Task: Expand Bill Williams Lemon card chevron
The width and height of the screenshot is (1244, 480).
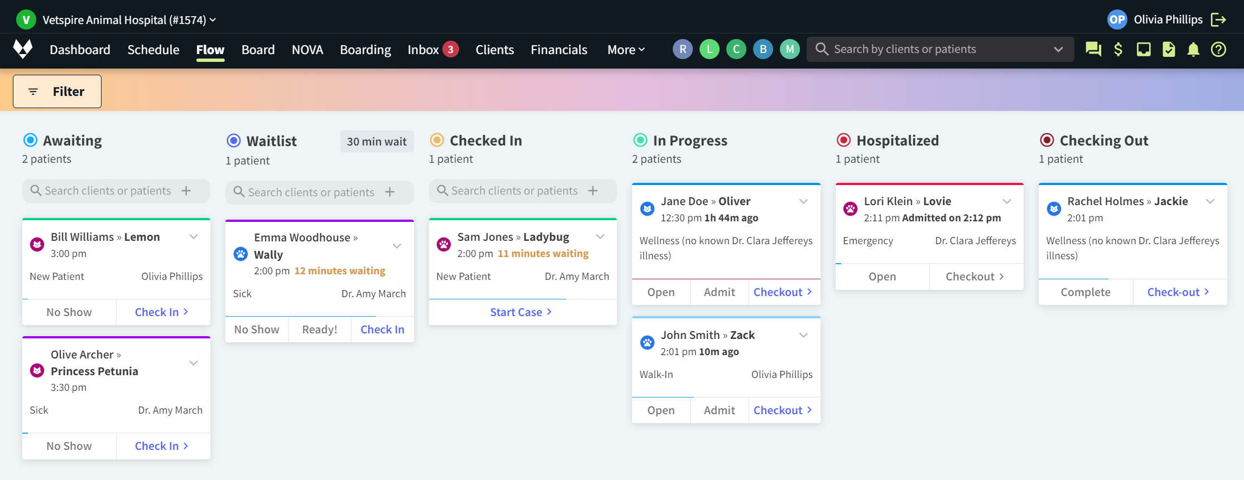Action: point(194,237)
